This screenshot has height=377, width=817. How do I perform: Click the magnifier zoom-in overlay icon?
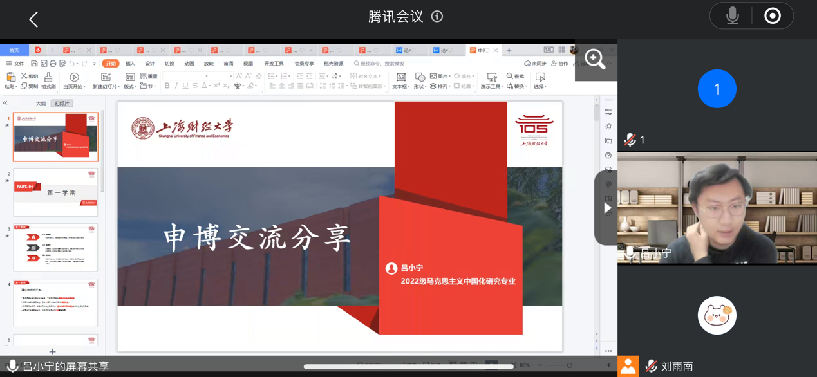[x=595, y=60]
